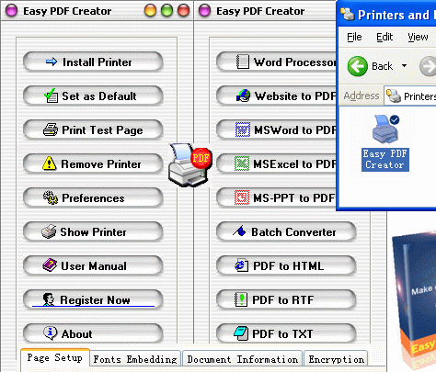Click the blue arrow icon on Install Printer
The image size is (436, 372).
coord(52,62)
